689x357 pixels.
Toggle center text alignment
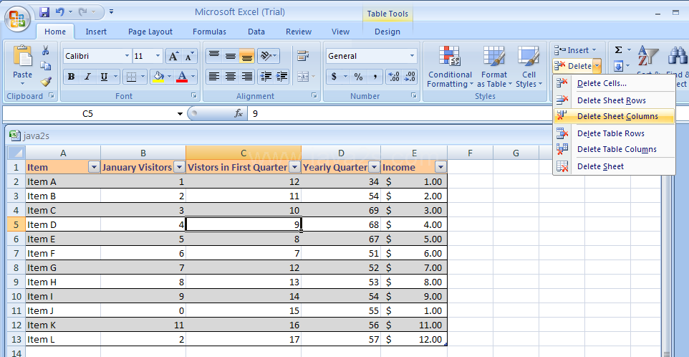230,77
